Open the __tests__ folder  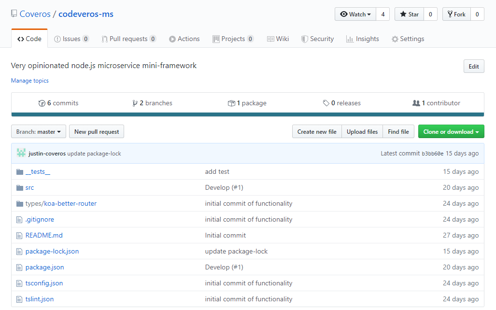(38, 172)
